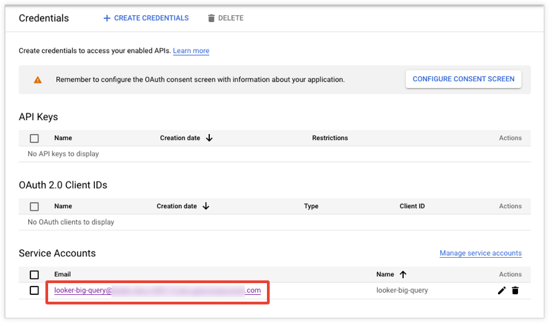Viewport: 549px width, 323px height.
Task: Click the plus icon beside Create Credentials
Action: pos(107,18)
